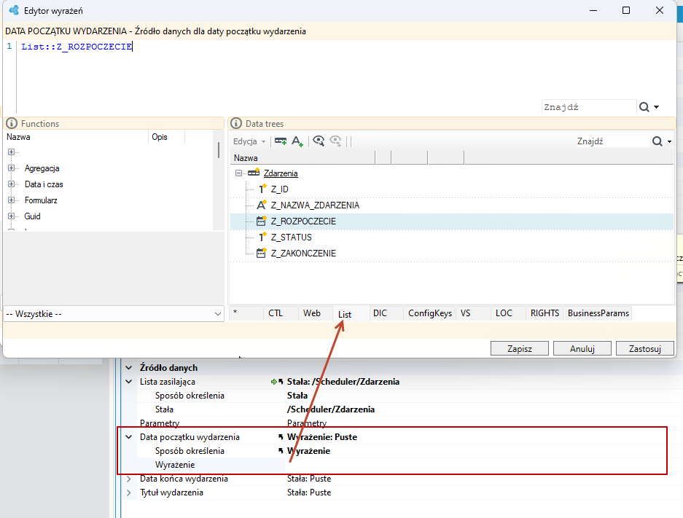683x518 pixels.
Task: Click the Z_ROZPOCZECIE calendar icon
Action: click(262, 221)
